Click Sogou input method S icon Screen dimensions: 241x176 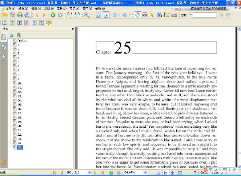pyautogui.click(x=206, y=170)
